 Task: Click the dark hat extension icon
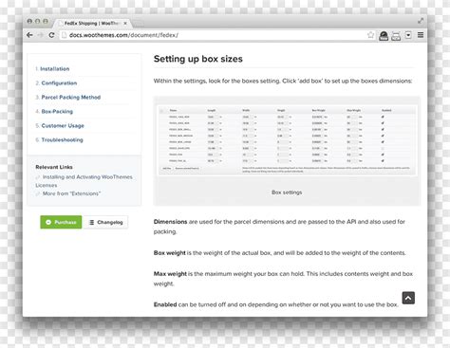384,36
